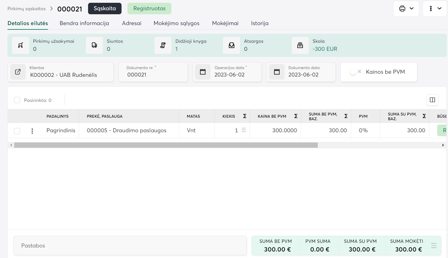Screen dimensions: 448x258
Task: Tick the Draudimo paslaugos row checkbox
Action: click(x=17, y=131)
